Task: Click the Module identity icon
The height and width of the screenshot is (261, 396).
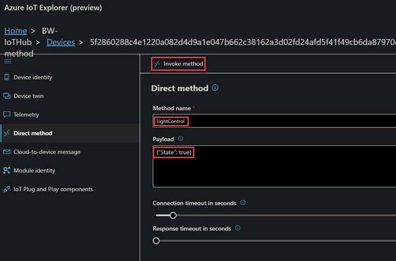Action: 7,171
